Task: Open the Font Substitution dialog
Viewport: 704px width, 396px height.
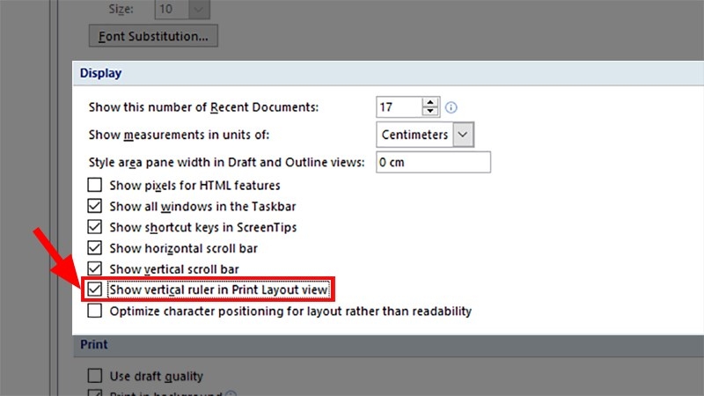Action: click(153, 36)
